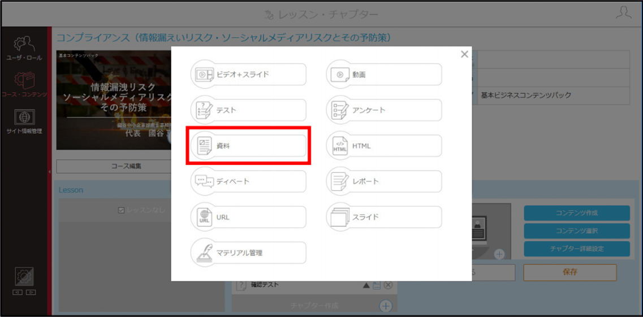643x317 pixels.
Task: Toggle the レッスンなし checkbox
Action: [x=121, y=211]
